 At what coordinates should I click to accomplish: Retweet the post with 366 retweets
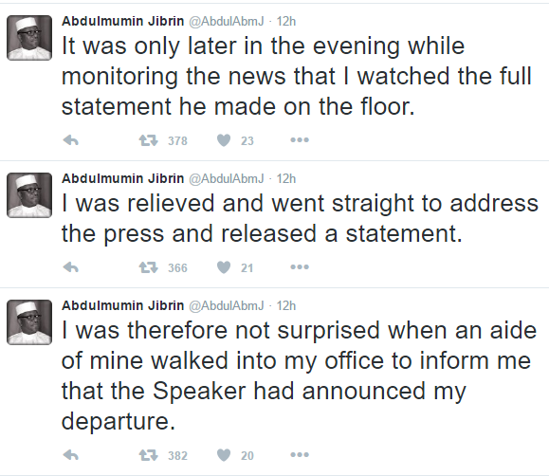[149, 267]
